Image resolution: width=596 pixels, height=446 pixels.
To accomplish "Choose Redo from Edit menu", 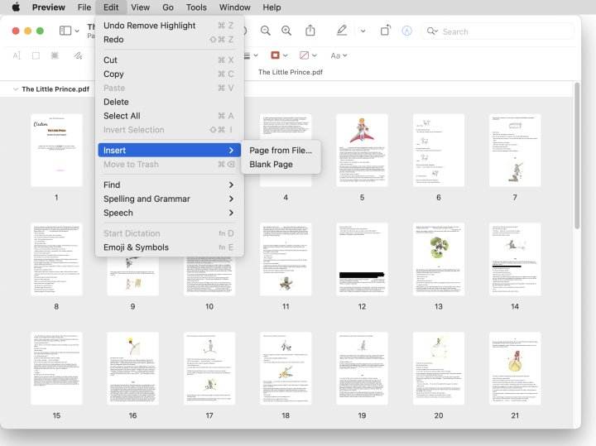I will click(x=169, y=40).
